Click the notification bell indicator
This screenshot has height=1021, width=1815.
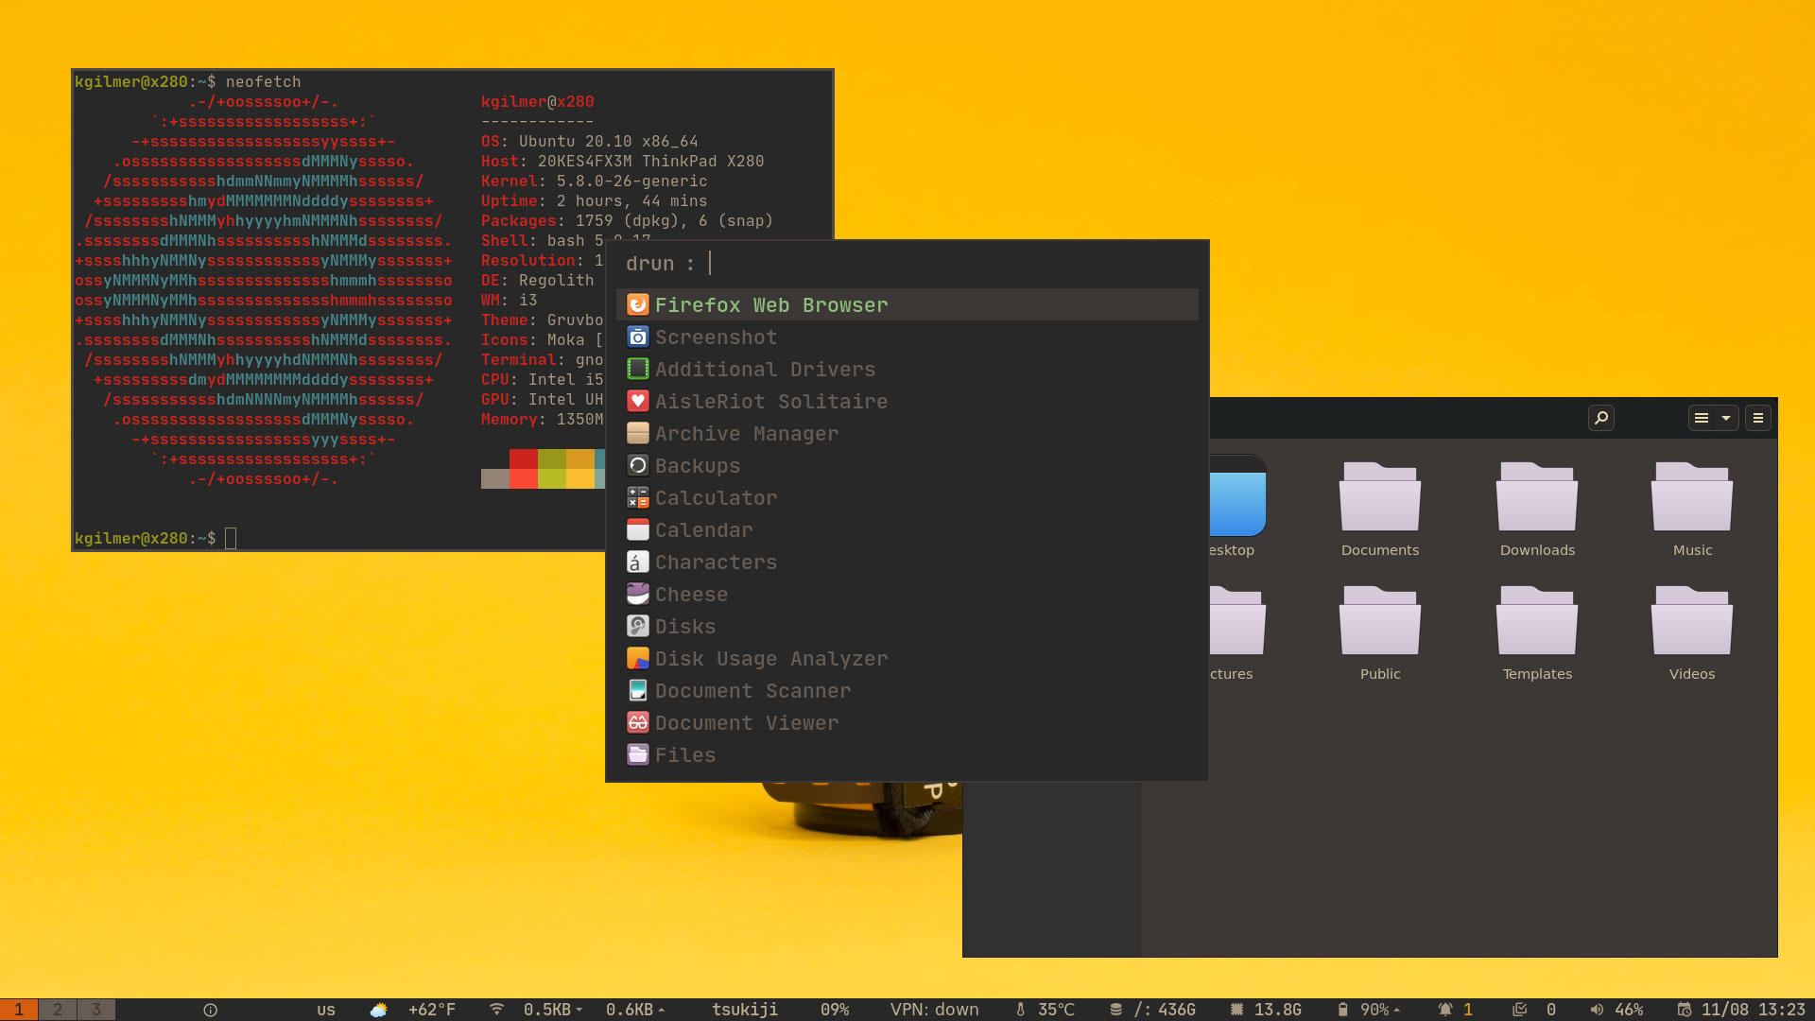click(x=1456, y=1010)
